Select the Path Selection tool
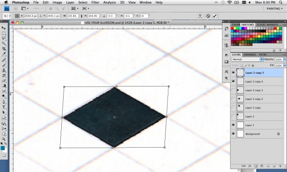The width and height of the screenshot is (287, 172). click(4, 112)
